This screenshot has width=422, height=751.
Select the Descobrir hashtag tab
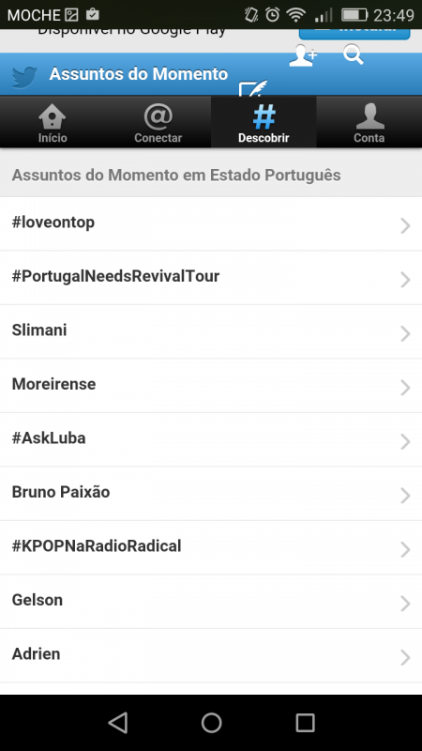pos(264,122)
